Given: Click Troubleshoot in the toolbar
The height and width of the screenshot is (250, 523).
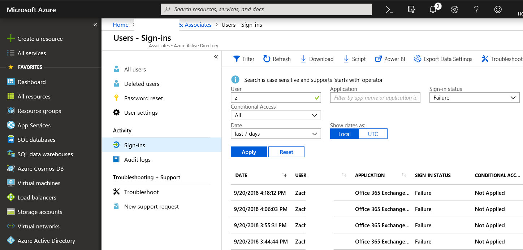Looking at the screenshot, I should point(502,59).
